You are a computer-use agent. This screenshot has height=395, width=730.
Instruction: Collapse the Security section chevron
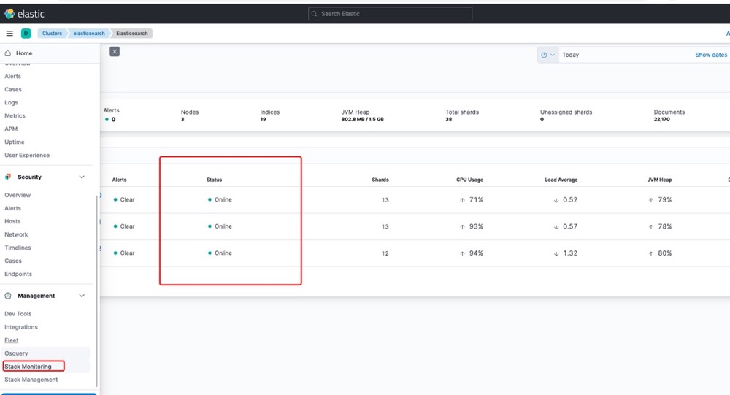pyautogui.click(x=82, y=177)
